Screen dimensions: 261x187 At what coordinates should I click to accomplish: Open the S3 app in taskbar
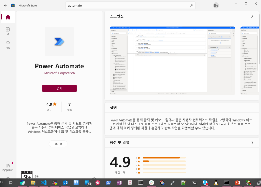76,183
